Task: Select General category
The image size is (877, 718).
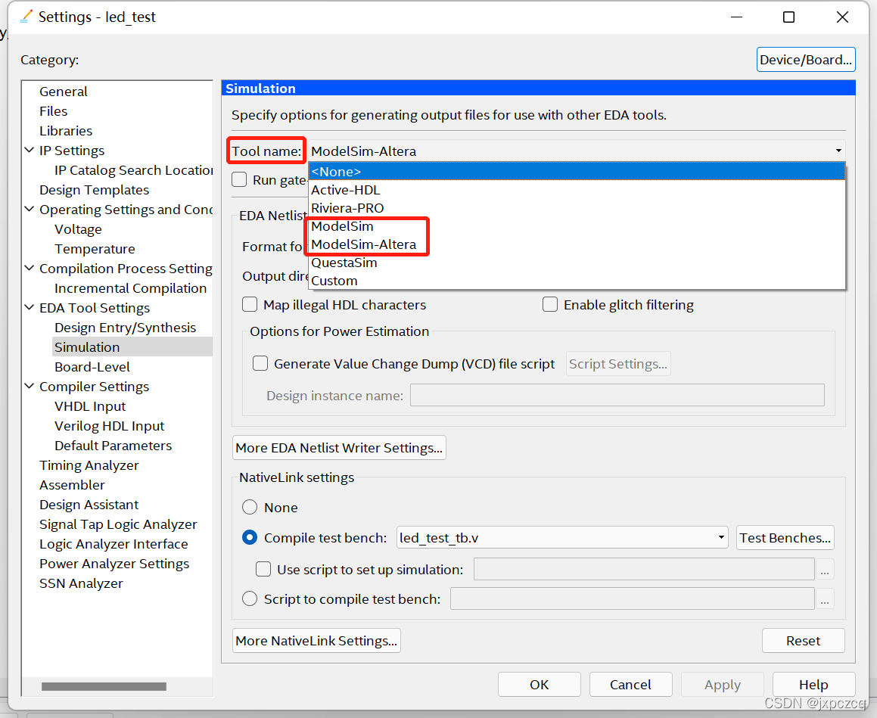Action: pos(64,91)
